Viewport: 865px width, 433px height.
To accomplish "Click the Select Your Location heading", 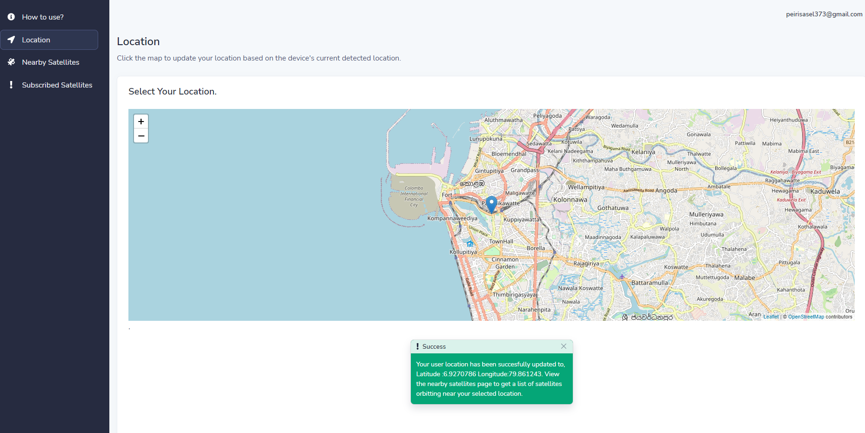I will tap(173, 92).
